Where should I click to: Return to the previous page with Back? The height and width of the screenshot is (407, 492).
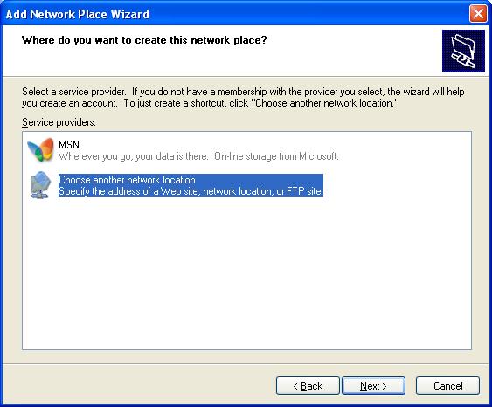pos(308,386)
